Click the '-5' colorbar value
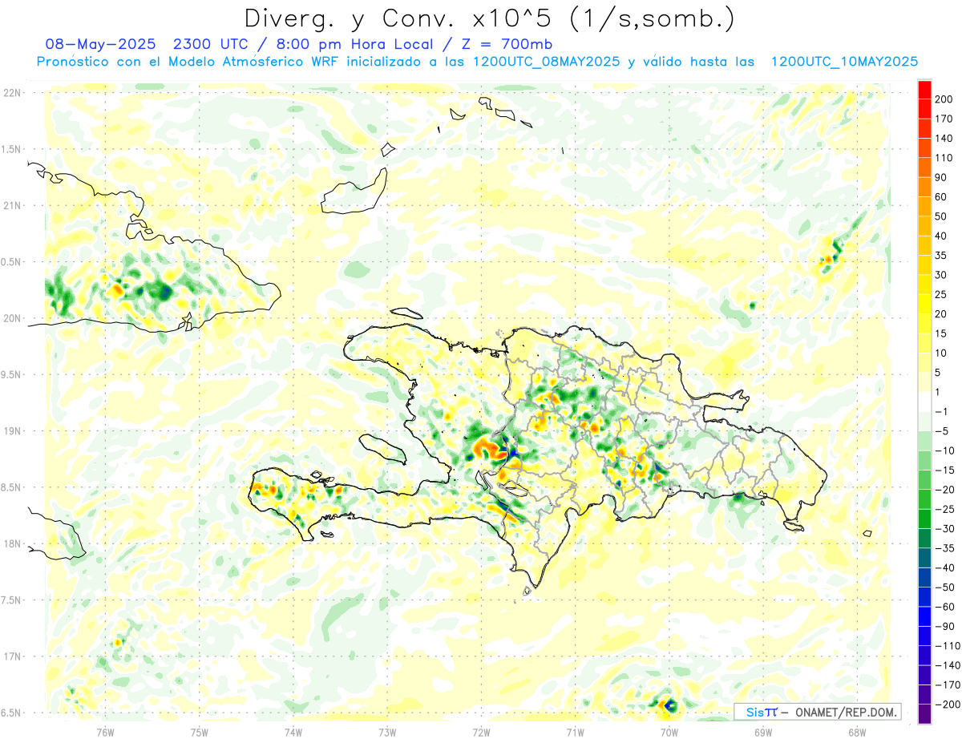The image size is (962, 743). coord(940,431)
